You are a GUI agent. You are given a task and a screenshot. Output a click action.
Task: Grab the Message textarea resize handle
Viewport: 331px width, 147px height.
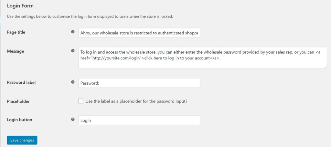coord(326,67)
